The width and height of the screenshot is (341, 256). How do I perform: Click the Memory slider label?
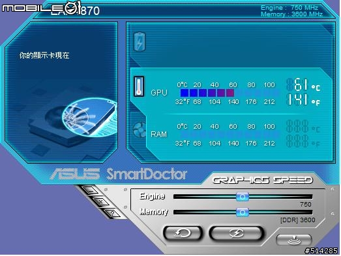coord(154,212)
